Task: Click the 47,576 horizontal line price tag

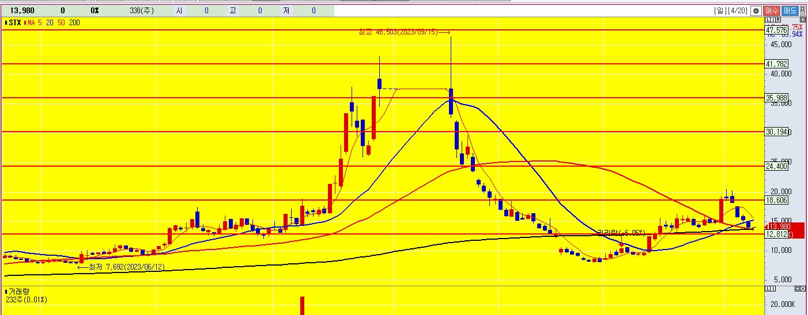Action: [776, 30]
